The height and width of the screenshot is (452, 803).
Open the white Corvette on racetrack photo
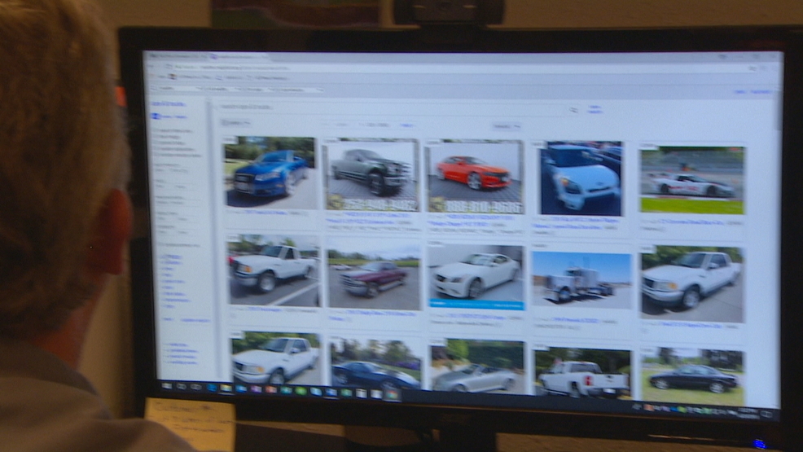[692, 180]
